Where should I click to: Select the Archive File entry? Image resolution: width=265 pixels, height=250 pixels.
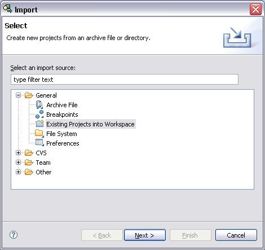(x=62, y=105)
